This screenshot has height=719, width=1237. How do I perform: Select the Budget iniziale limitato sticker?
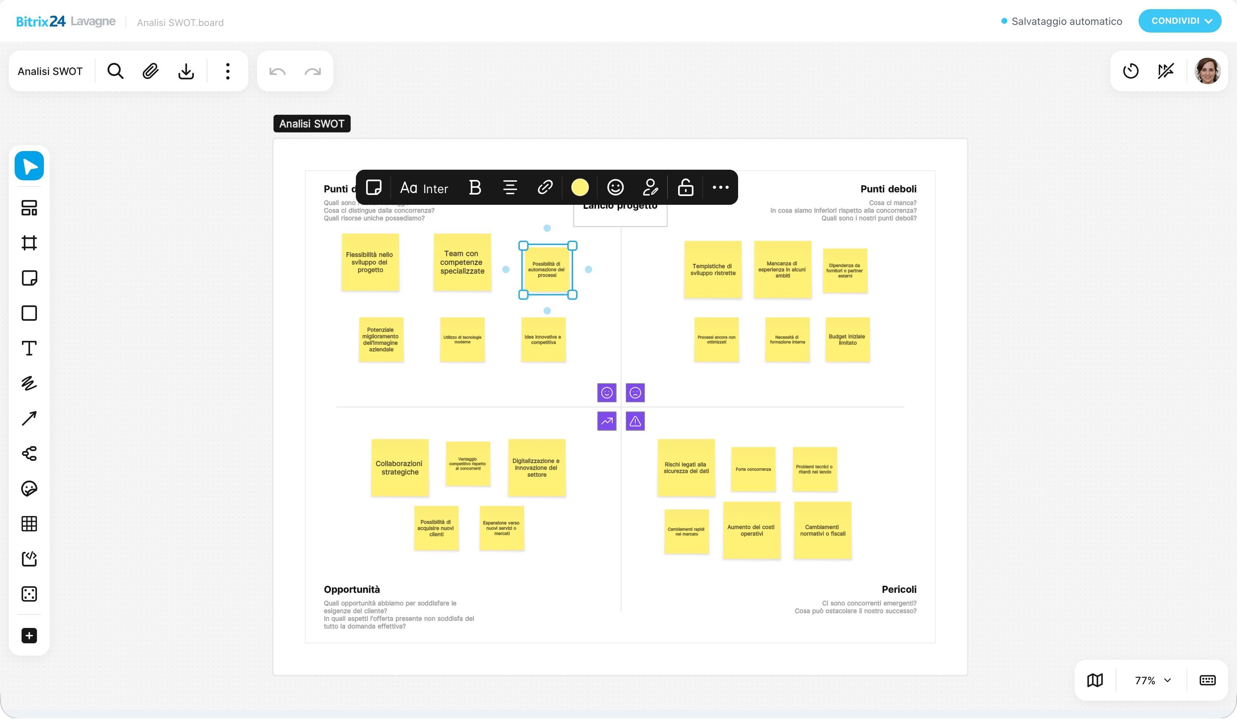click(x=847, y=340)
